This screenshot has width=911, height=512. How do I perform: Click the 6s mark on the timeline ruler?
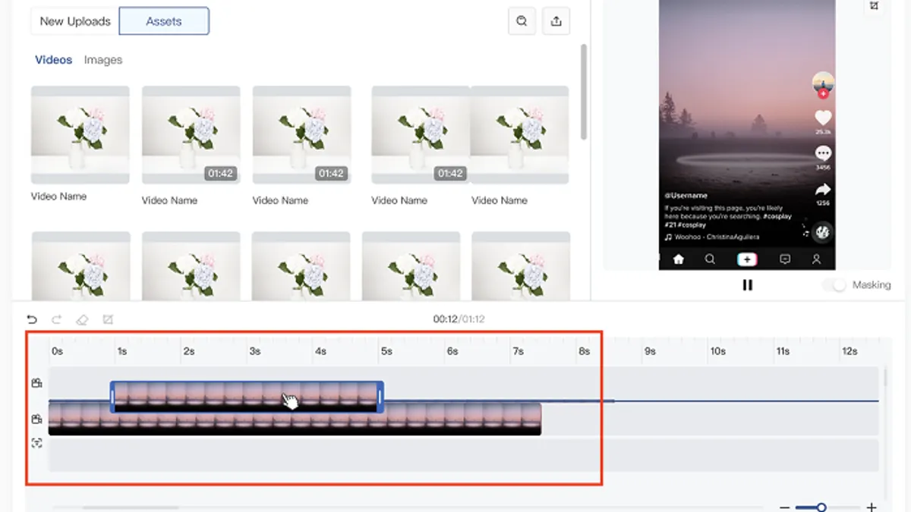click(452, 351)
